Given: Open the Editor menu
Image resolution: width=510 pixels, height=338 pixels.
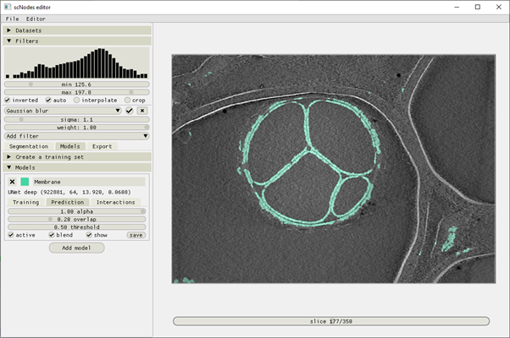Looking at the screenshot, I should click(36, 19).
